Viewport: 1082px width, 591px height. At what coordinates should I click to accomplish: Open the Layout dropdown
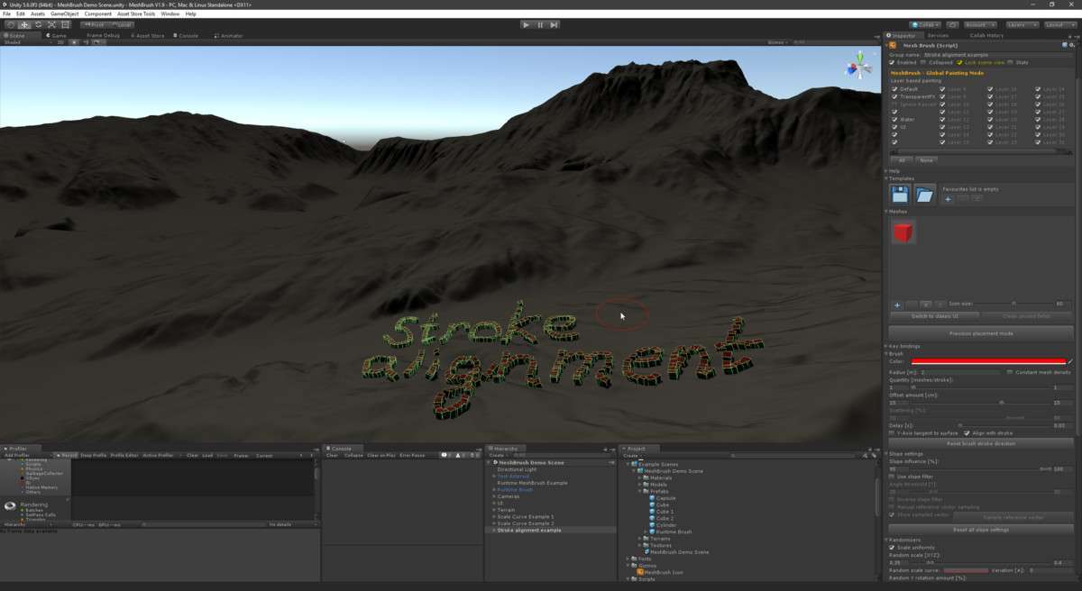pyautogui.click(x=1060, y=24)
